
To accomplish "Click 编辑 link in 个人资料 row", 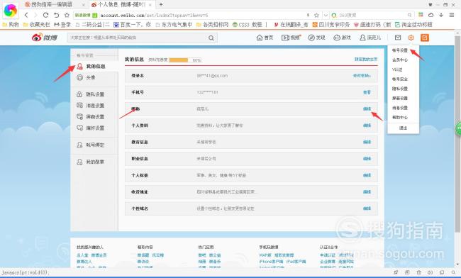I will (x=367, y=126).
